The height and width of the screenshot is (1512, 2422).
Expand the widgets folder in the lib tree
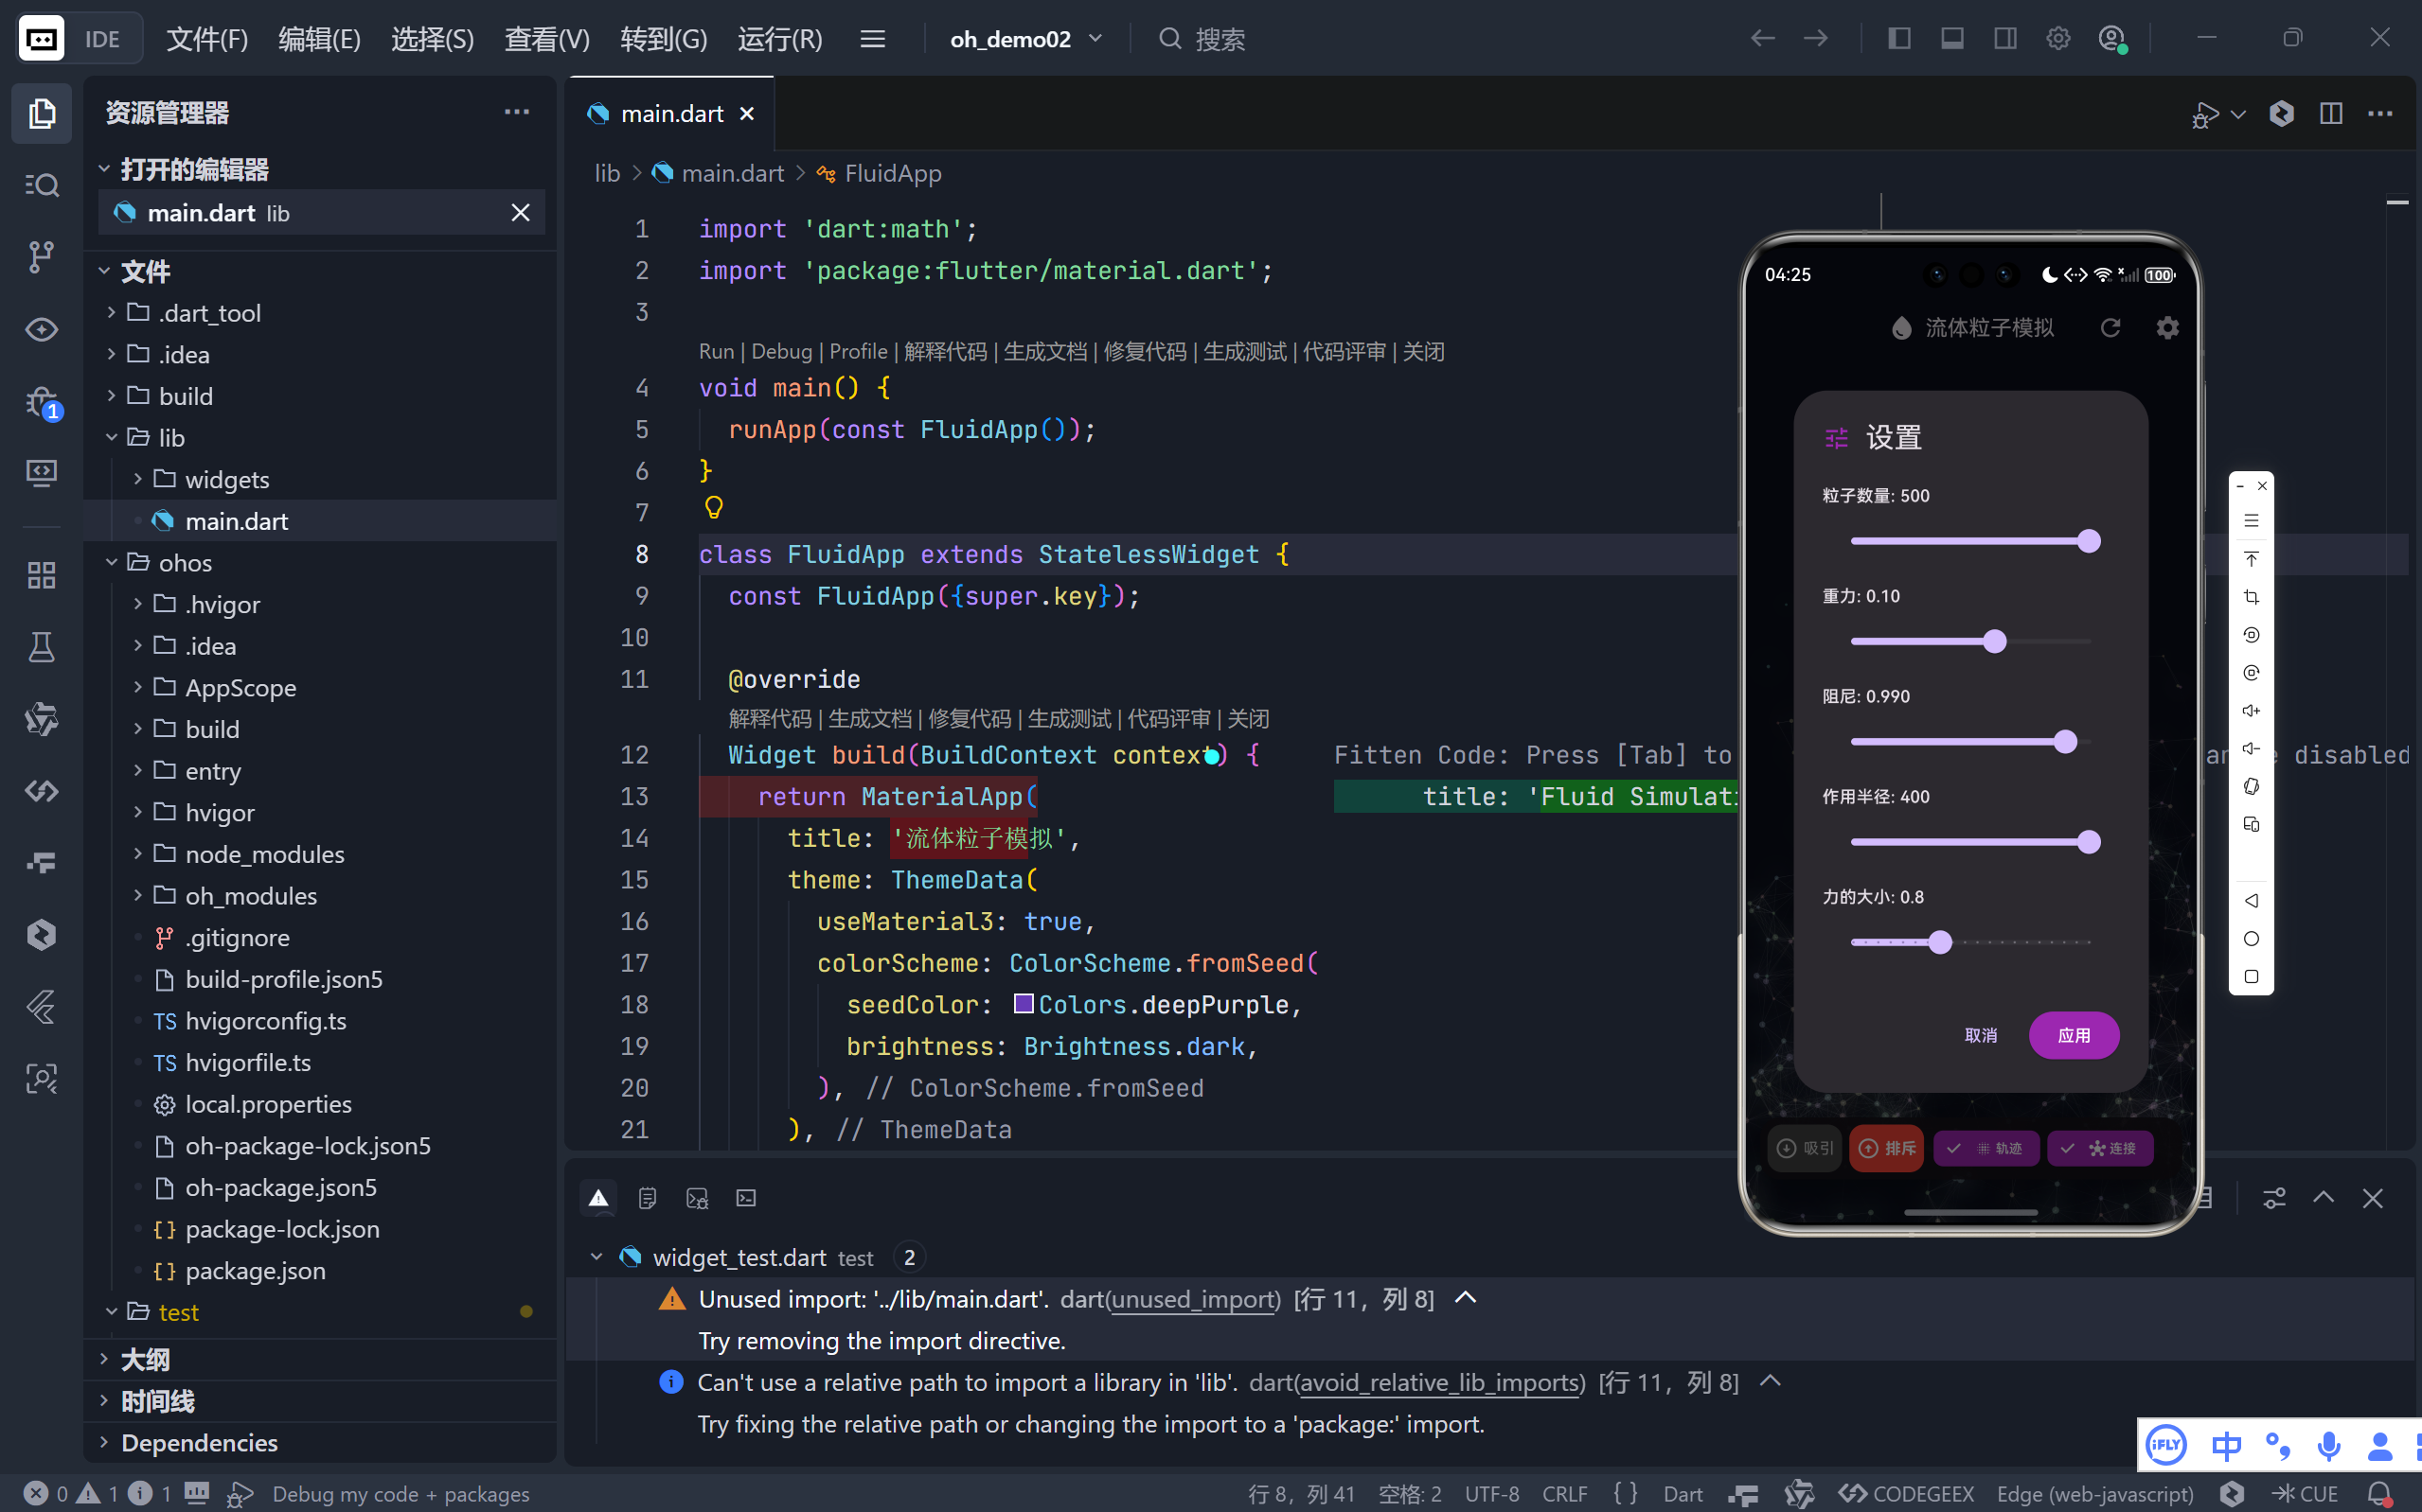click(226, 479)
